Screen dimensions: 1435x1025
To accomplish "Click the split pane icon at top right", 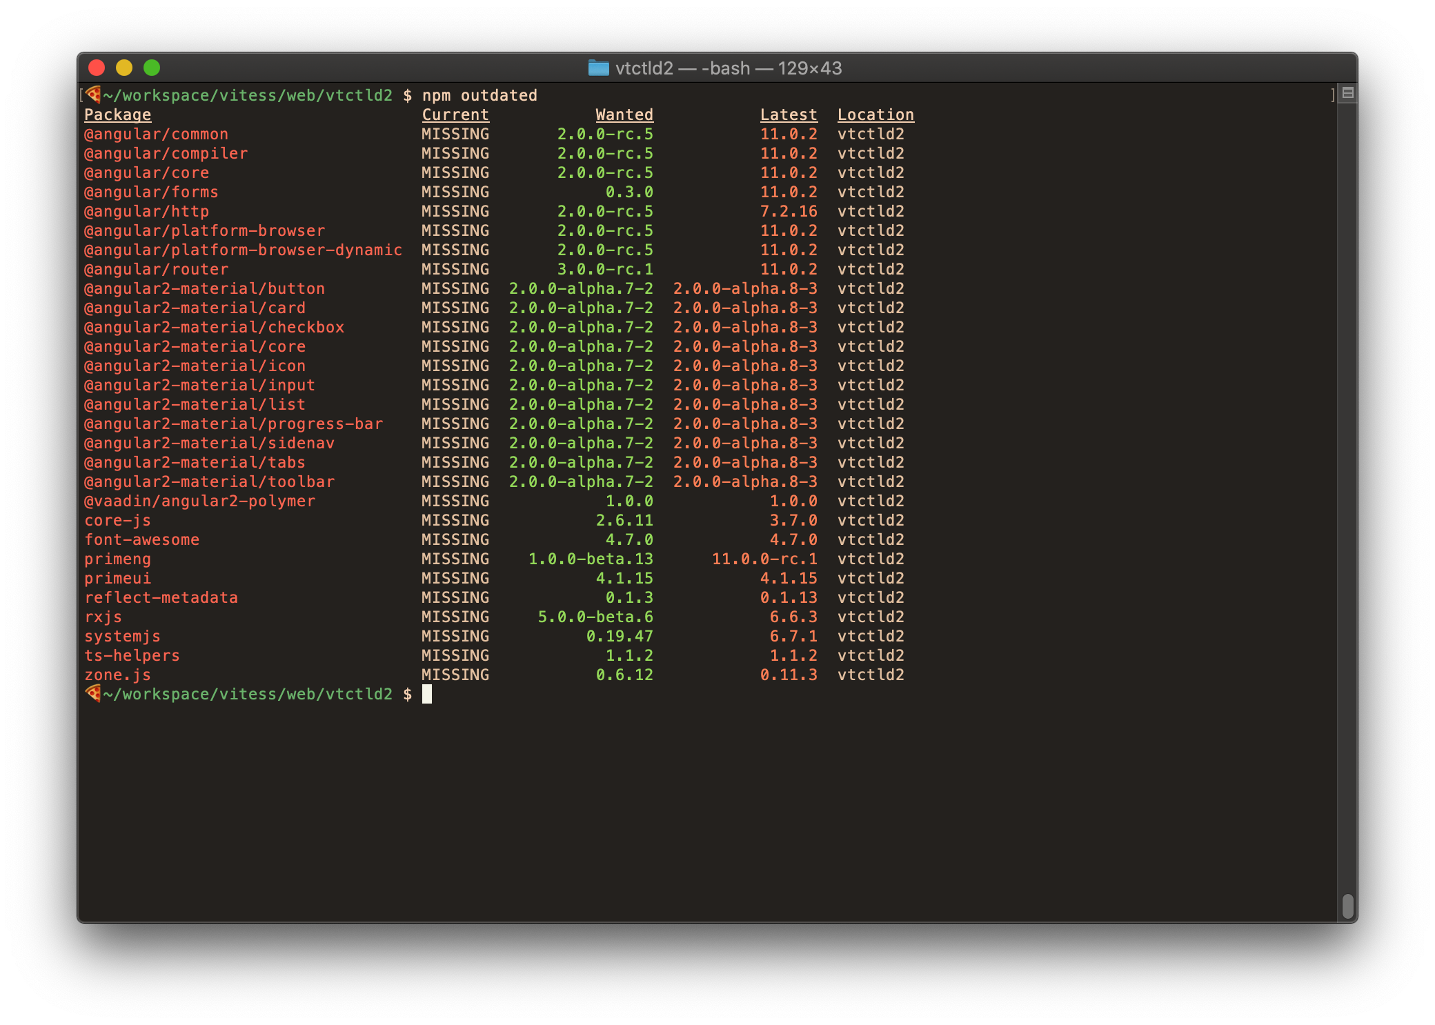I will pyautogui.click(x=1347, y=93).
